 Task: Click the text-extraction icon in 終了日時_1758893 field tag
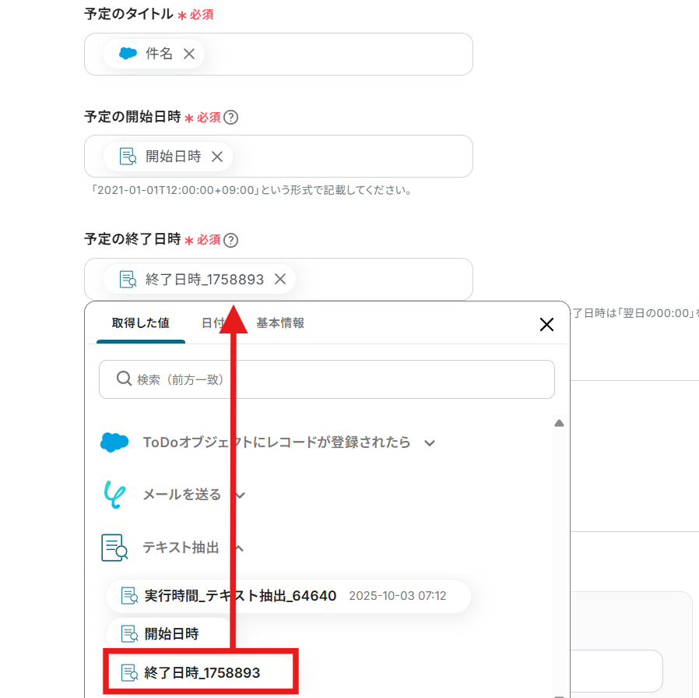128,279
